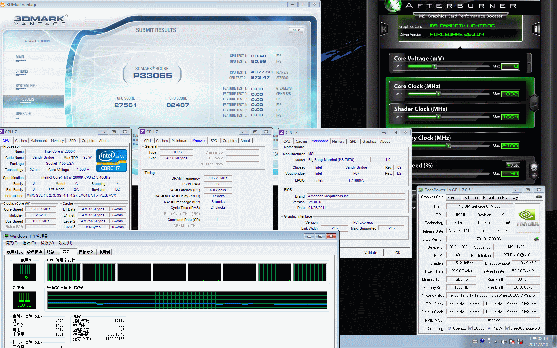
Task: Show hidden system tray icons arrow
Action: tap(496, 341)
